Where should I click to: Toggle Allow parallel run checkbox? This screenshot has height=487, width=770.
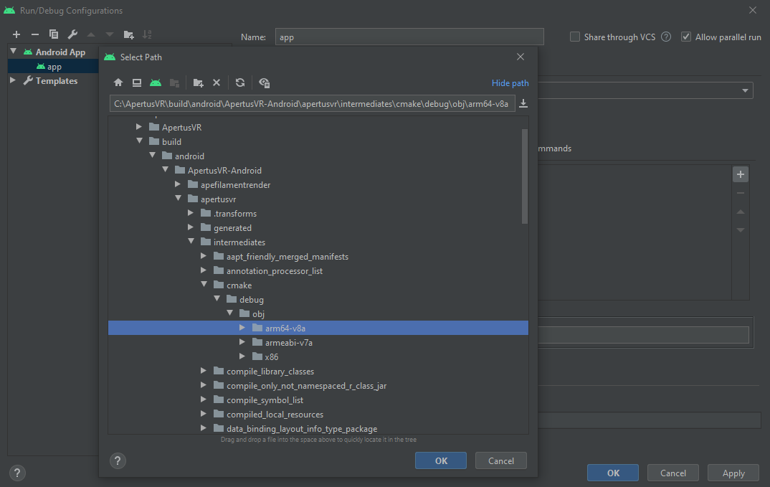coord(686,37)
